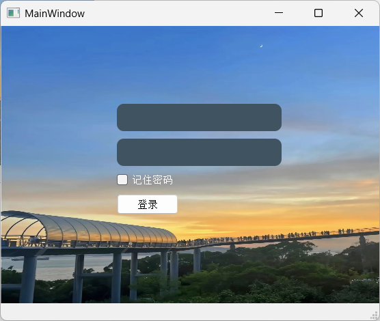
Task: Click the MainWindow title text
Action: pyautogui.click(x=55, y=14)
